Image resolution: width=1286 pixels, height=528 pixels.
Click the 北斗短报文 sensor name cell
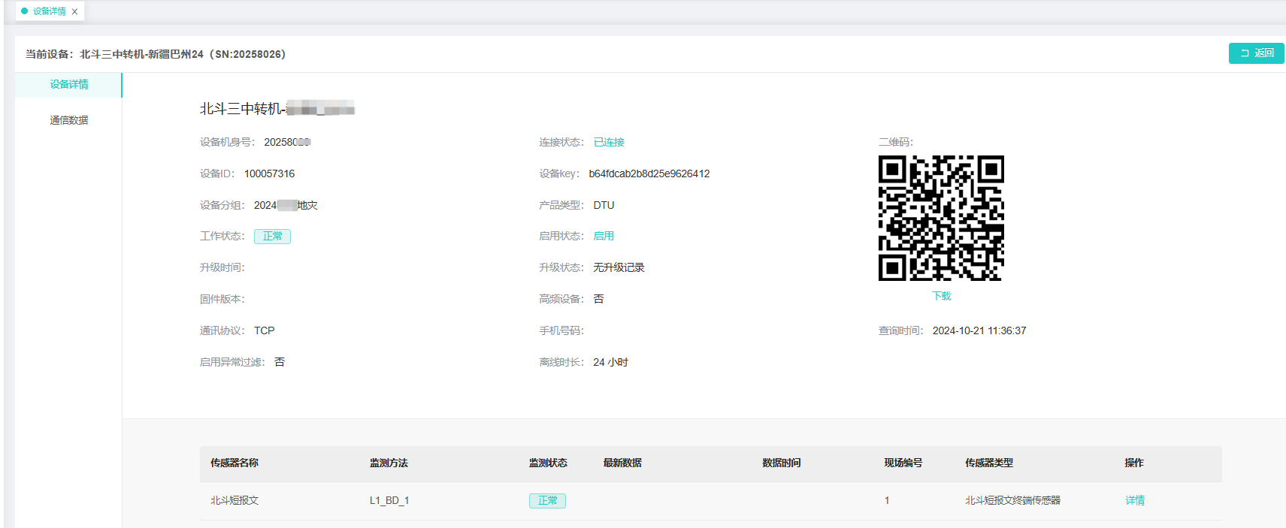coord(235,501)
